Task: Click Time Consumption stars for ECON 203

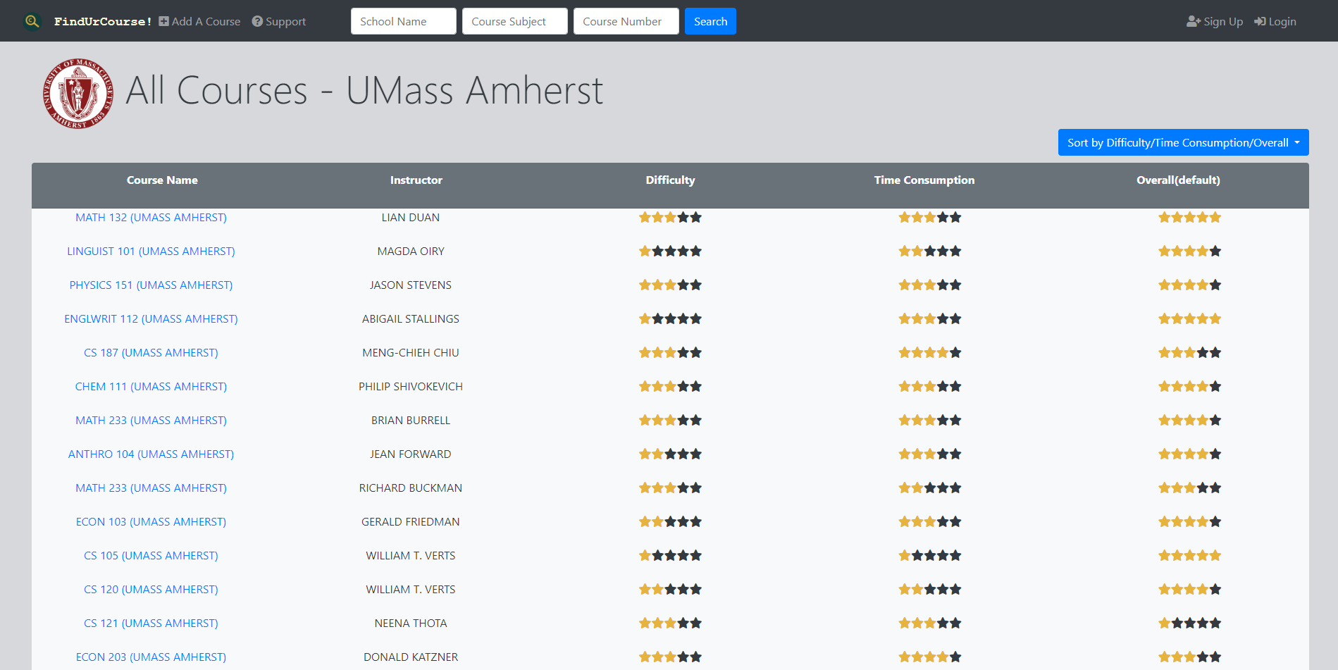Action: [x=930, y=657]
